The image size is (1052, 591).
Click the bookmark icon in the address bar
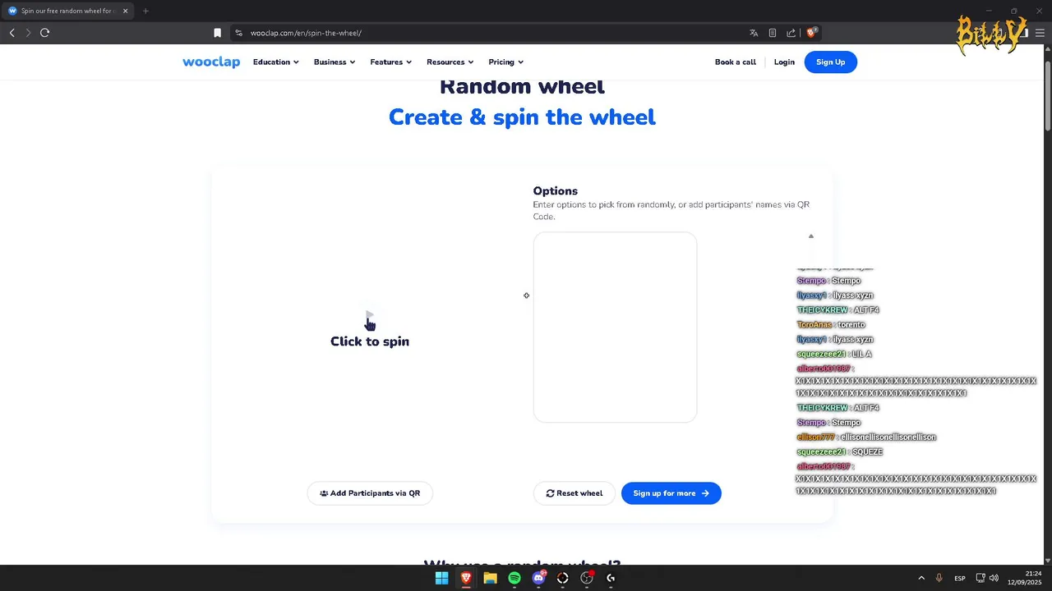[x=217, y=33]
